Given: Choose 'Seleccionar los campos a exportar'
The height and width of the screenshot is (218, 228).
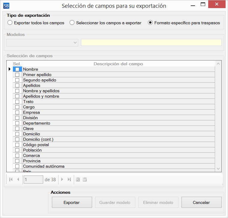Looking at the screenshot, I should pyautogui.click(x=72, y=23).
